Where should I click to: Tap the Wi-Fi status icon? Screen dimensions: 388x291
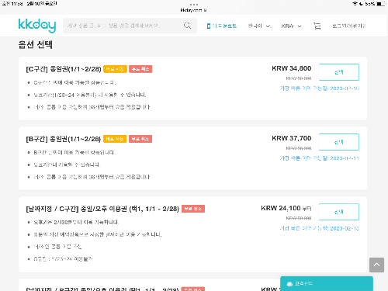coord(355,4)
